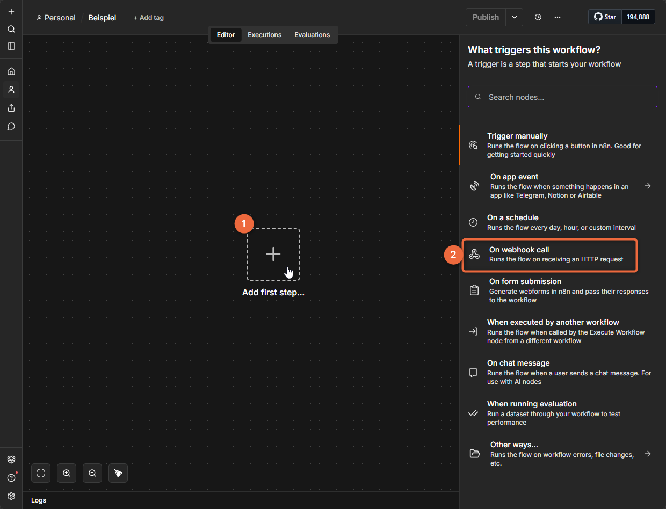
Task: Open the Logs panel bar
Action: pos(241,500)
